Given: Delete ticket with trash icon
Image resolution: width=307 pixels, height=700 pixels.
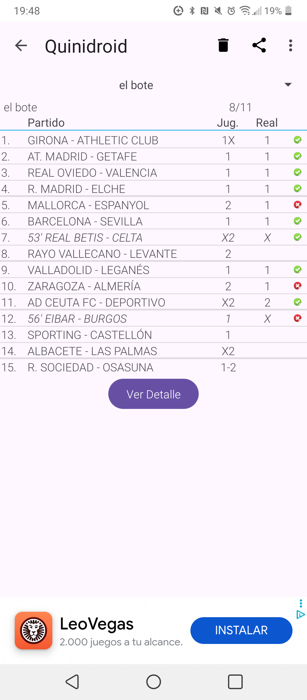Looking at the screenshot, I should 223,45.
